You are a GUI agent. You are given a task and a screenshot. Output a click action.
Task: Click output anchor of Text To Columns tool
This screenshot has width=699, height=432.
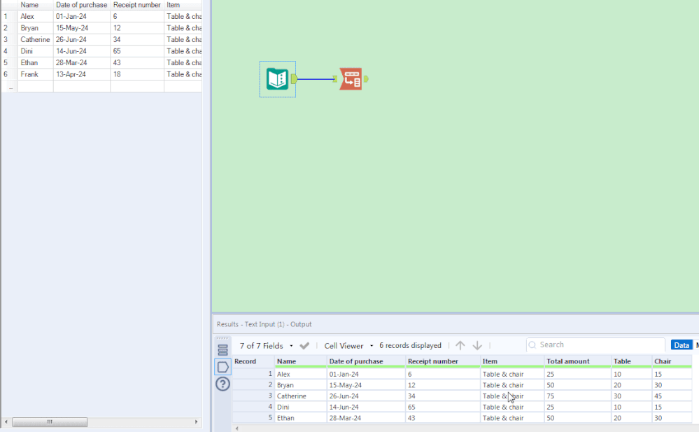point(366,79)
